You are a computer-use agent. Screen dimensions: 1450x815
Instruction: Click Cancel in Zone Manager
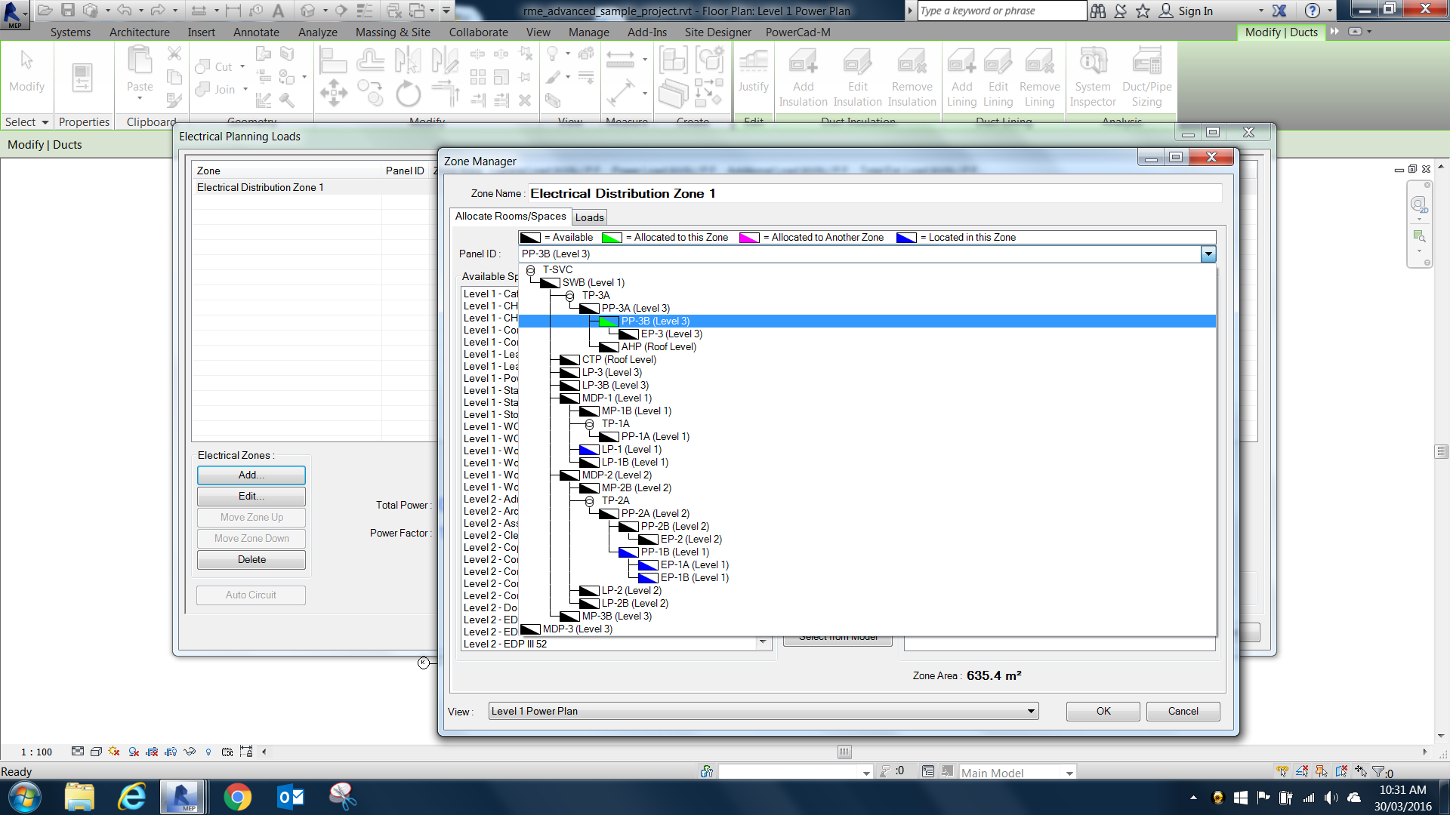point(1183,711)
